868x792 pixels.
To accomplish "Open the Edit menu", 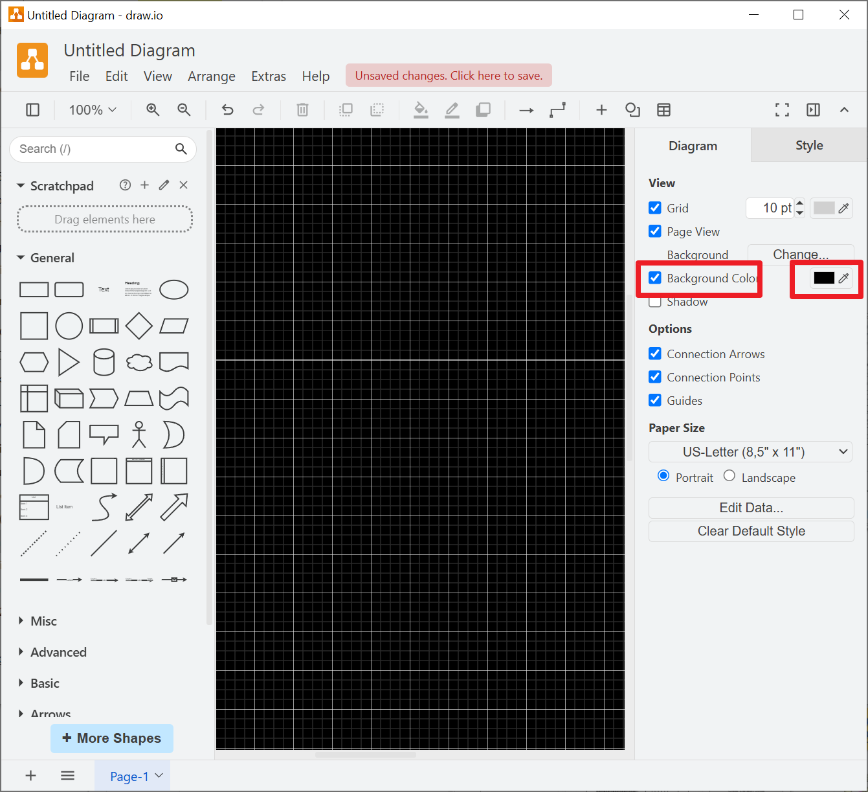I will pos(117,76).
